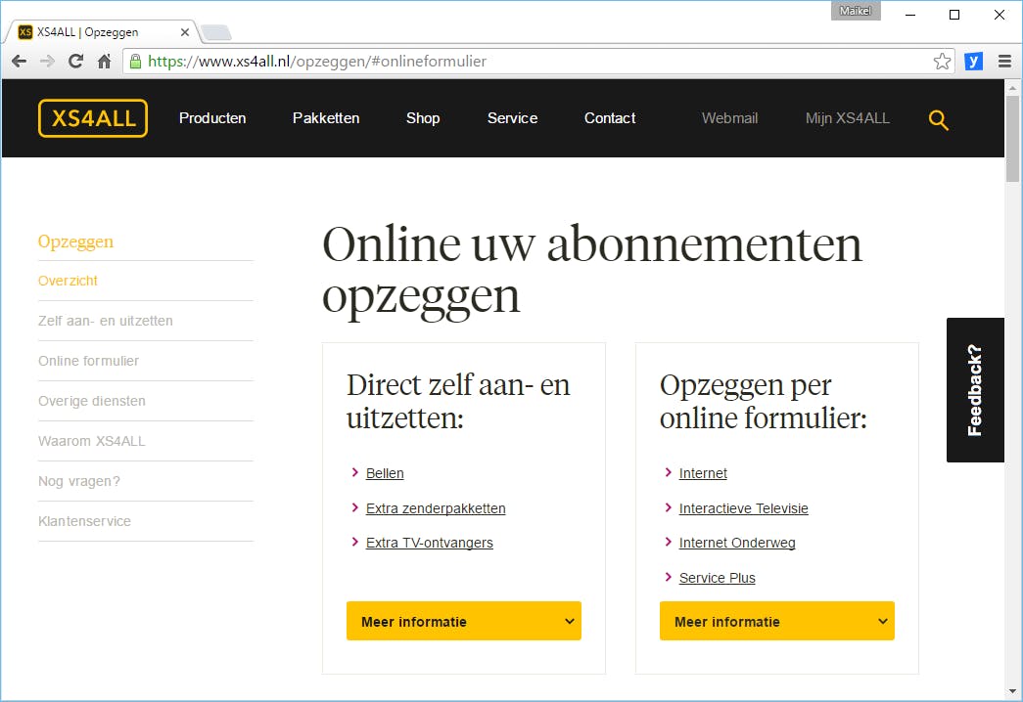Click the XS4ALL logo
This screenshot has height=702, width=1023.
pyautogui.click(x=92, y=117)
